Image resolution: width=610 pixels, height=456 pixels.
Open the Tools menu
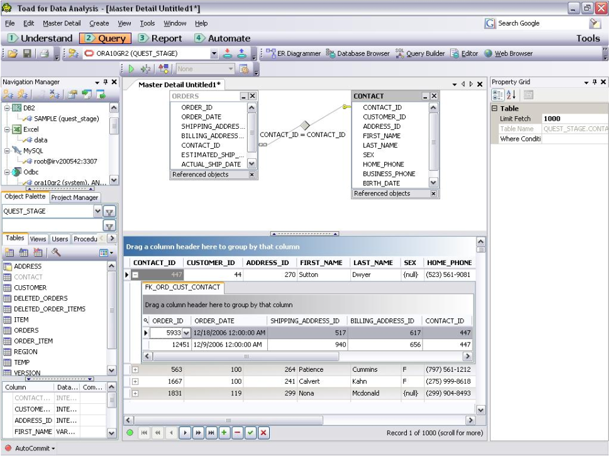point(147,23)
